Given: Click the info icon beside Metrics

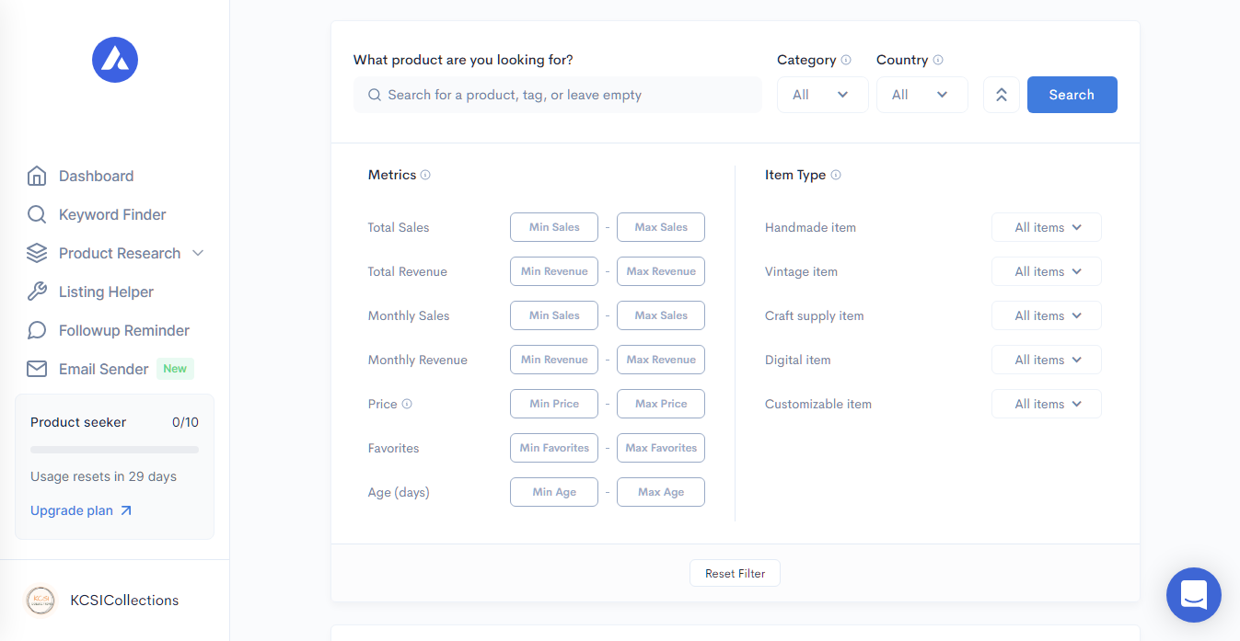Looking at the screenshot, I should click(425, 175).
